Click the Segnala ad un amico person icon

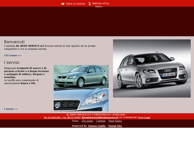pyautogui.click(x=90, y=4)
